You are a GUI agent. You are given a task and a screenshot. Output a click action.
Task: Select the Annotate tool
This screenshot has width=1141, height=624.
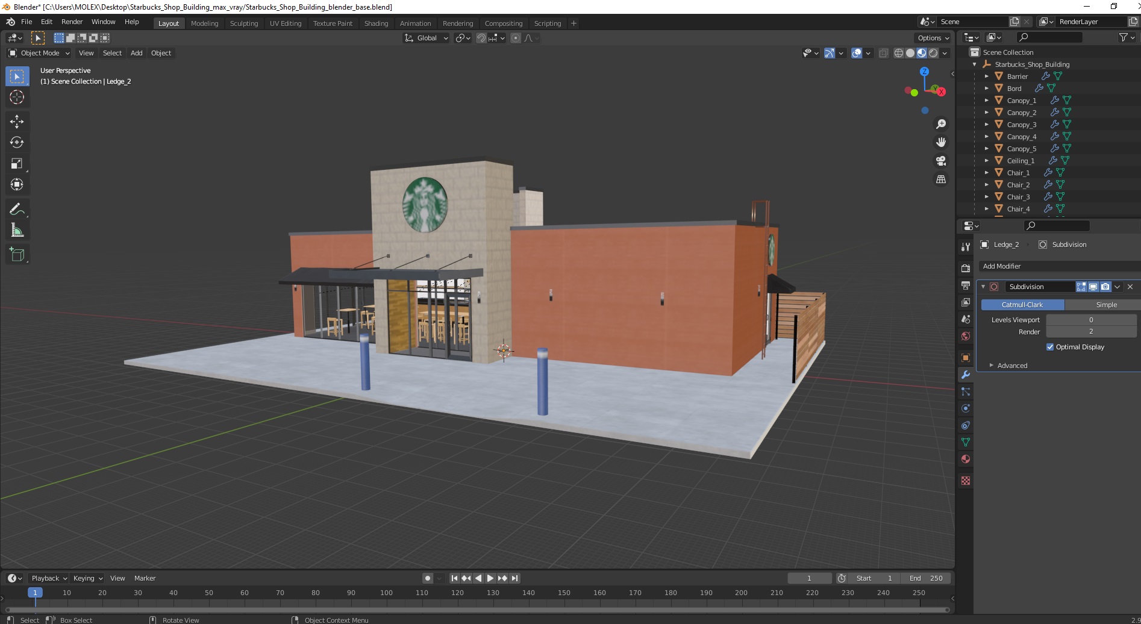(x=17, y=210)
